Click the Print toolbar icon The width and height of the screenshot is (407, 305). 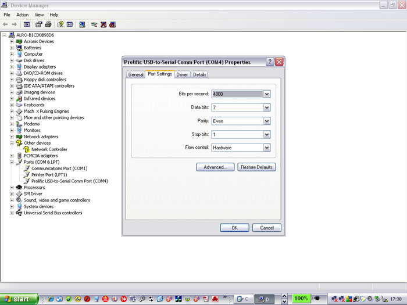pos(48,24)
